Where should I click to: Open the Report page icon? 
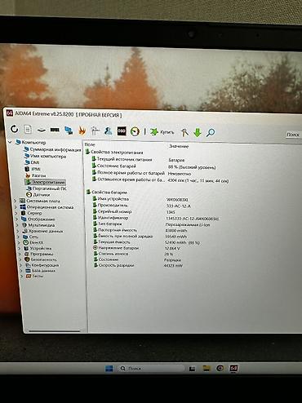(28, 130)
